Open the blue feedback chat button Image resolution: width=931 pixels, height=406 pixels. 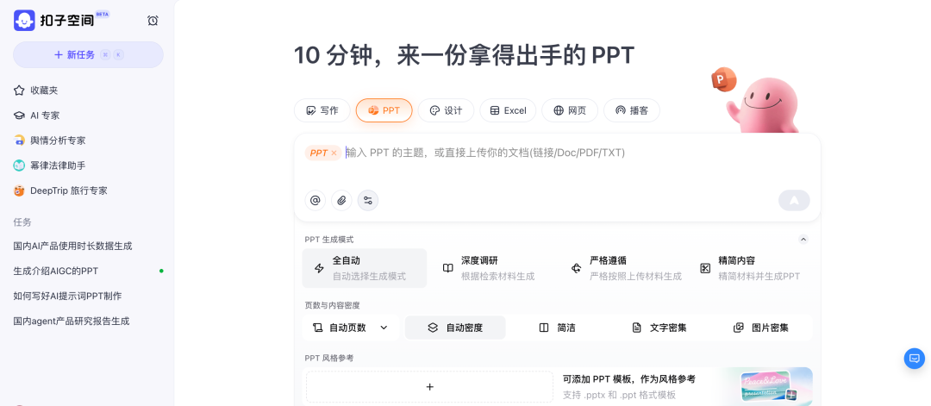(915, 359)
